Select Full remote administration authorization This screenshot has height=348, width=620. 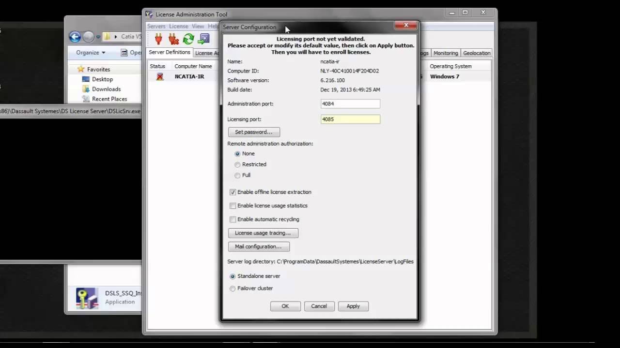(237, 175)
